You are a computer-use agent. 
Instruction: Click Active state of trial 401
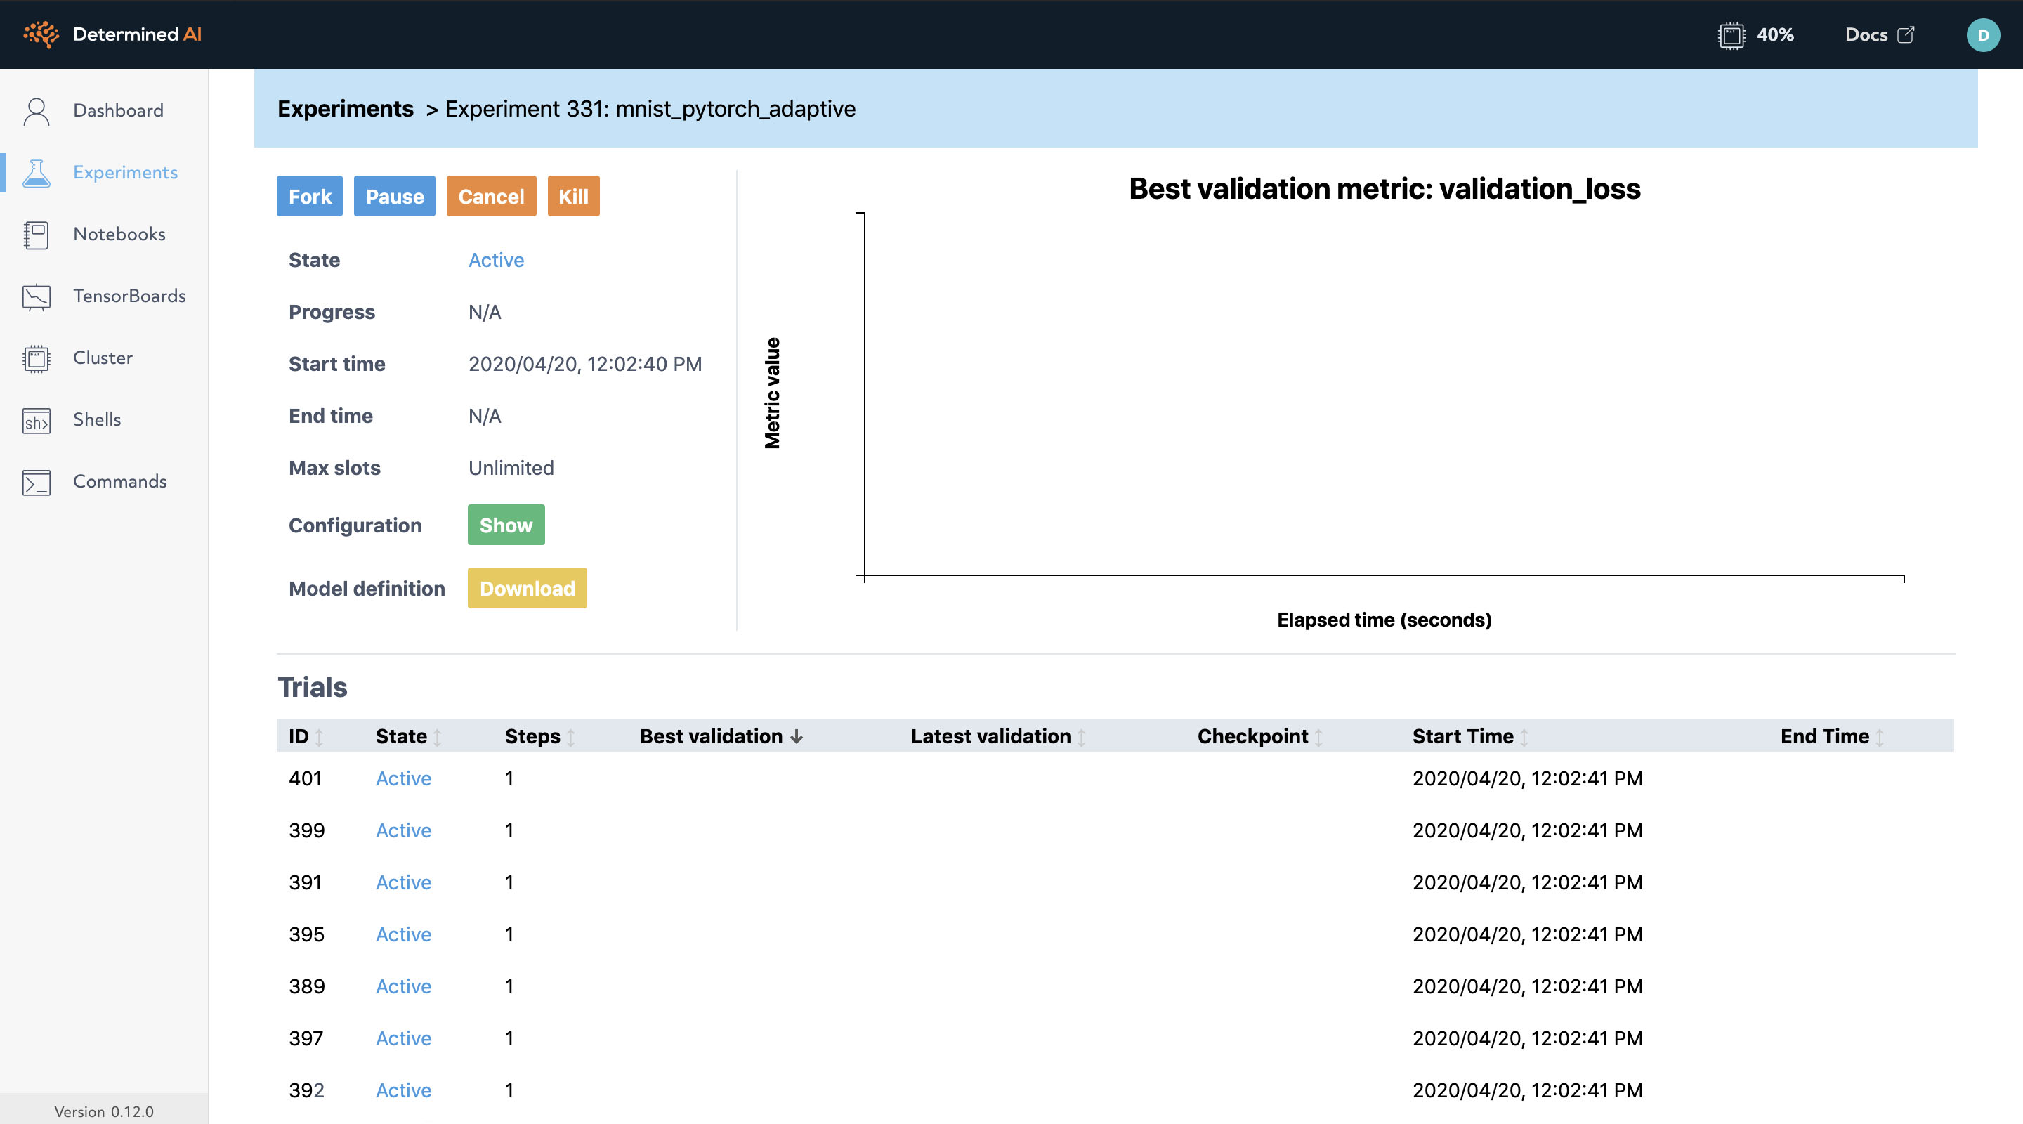404,778
